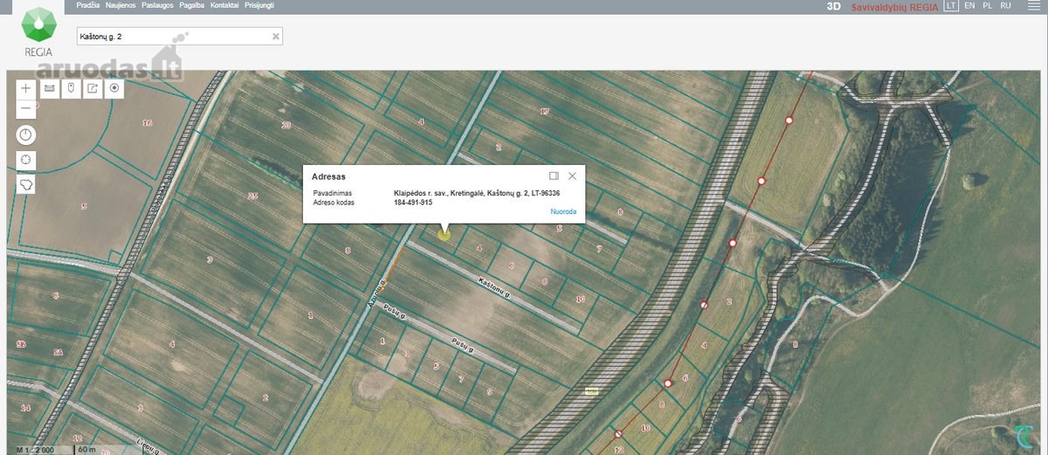
Task: Clear the search field with X
Action: click(276, 37)
